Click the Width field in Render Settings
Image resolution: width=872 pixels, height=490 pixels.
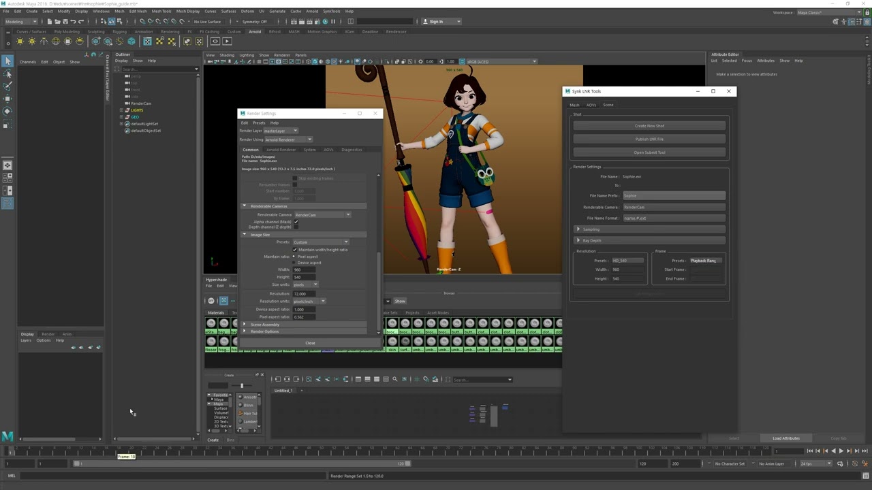point(303,270)
